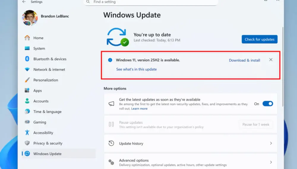Click the Personalization paintbrush icon
297x169 pixels.
tap(27, 80)
